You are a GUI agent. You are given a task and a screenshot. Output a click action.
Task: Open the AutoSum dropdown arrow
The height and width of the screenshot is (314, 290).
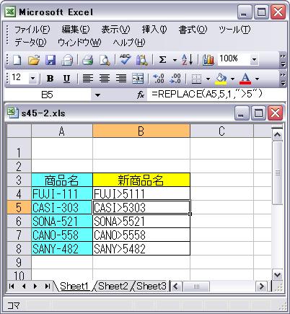click(175, 60)
